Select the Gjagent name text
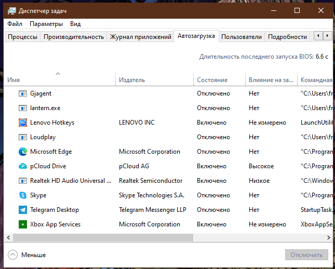 click(41, 93)
